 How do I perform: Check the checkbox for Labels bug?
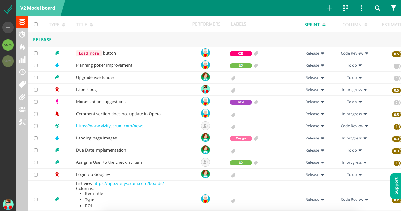(x=36, y=90)
